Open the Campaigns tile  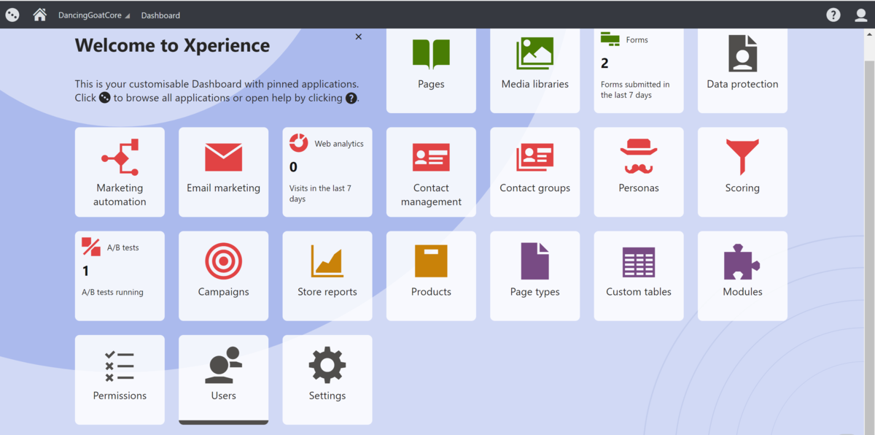click(x=223, y=276)
